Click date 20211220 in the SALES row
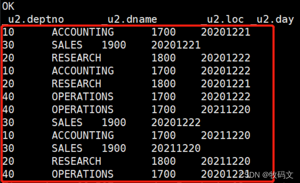 point(176,148)
